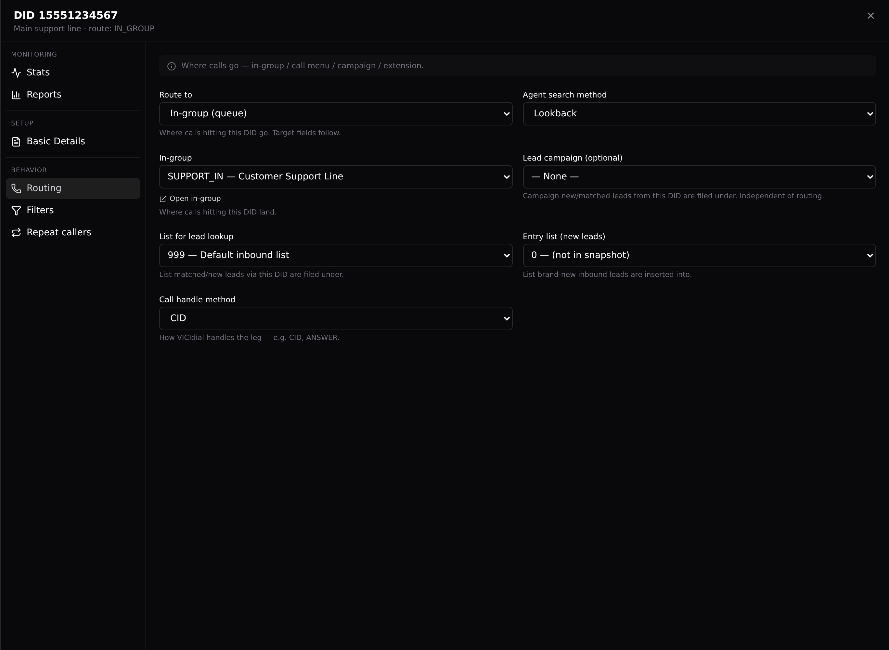Click the 'Main support line · route: IN_GROUP' subtitle
The height and width of the screenshot is (650, 889).
[84, 29]
